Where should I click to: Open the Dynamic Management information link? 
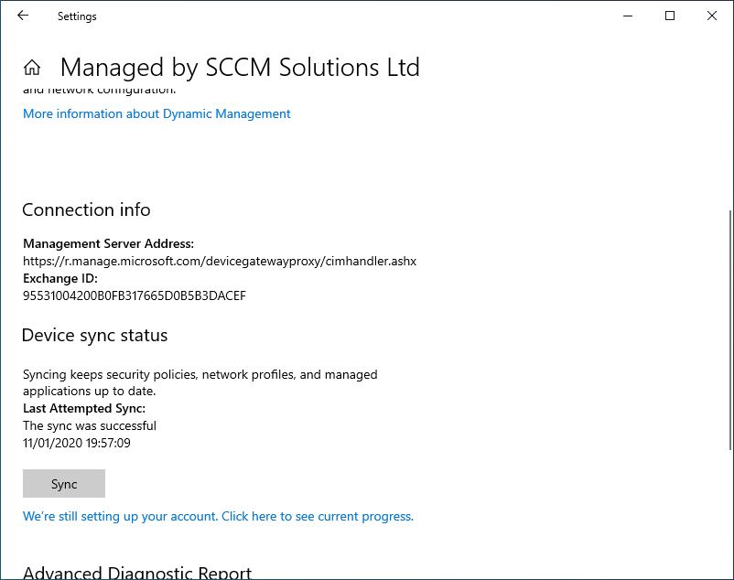click(x=156, y=113)
